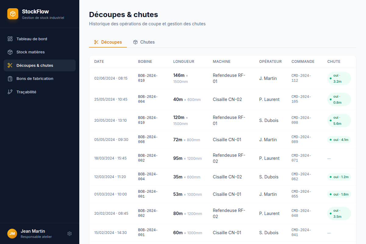Viewport: 366px width, 244px height.
Task: Click order CMD-2024-112
Action: click(301, 78)
